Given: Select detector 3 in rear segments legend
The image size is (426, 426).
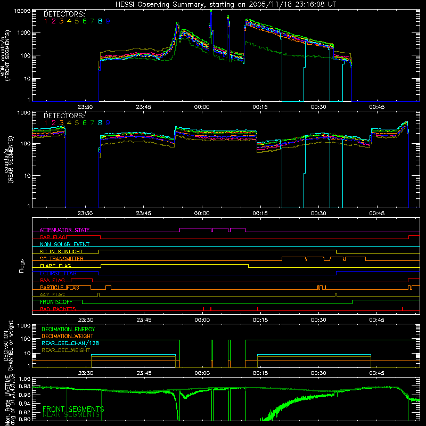Looking at the screenshot, I should point(61,123).
